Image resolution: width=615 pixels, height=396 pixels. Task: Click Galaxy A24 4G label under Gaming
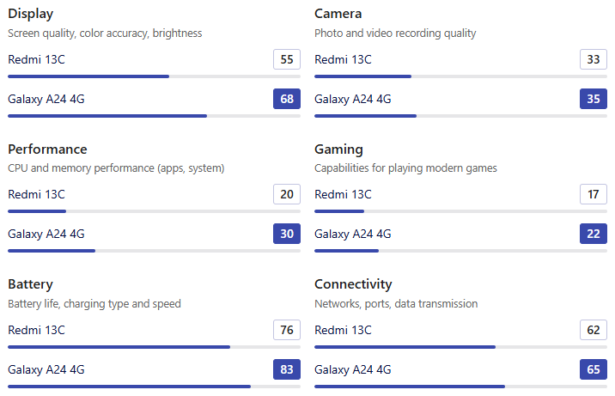353,234
